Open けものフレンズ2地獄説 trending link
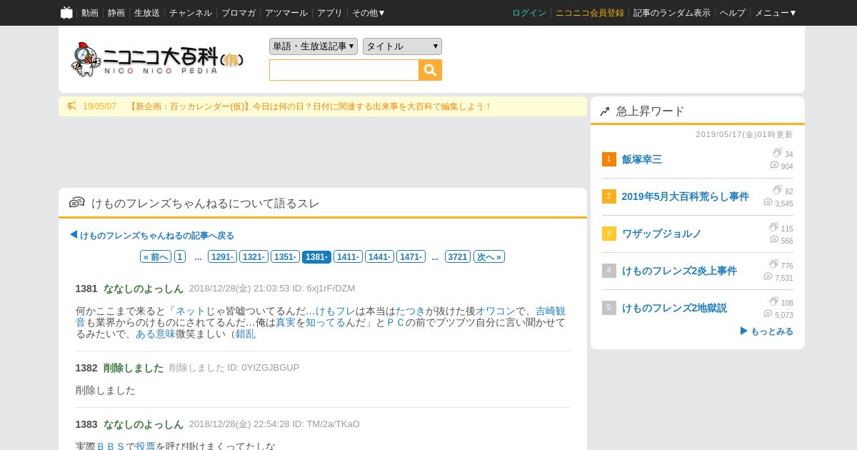 point(674,308)
